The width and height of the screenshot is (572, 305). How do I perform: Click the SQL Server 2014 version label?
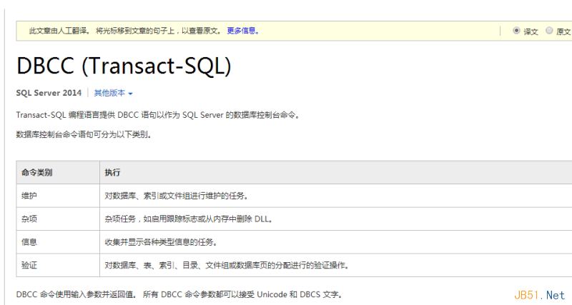49,93
